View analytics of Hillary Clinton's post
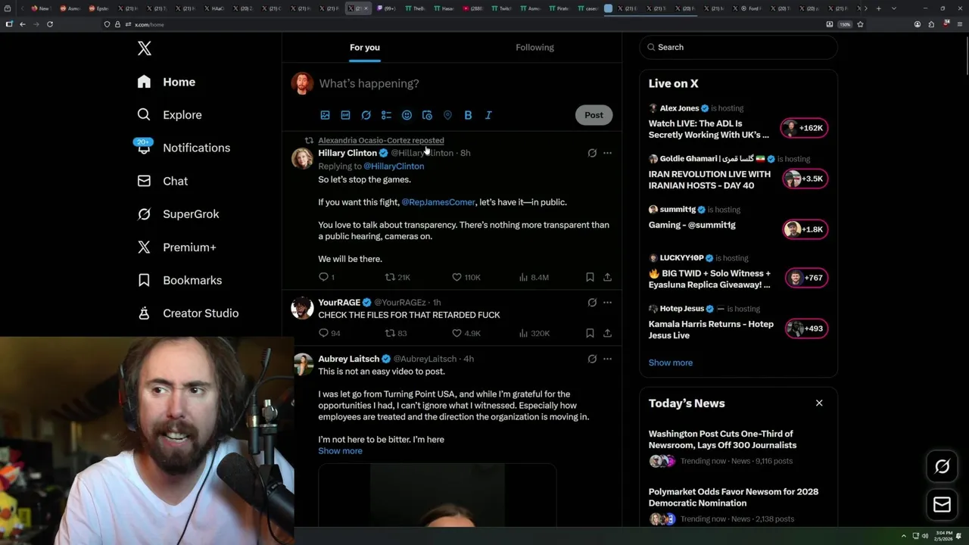969x545 pixels. click(x=534, y=277)
